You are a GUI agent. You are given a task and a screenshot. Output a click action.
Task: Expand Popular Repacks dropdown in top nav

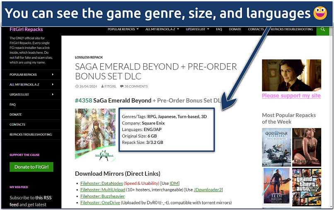tap(123, 29)
